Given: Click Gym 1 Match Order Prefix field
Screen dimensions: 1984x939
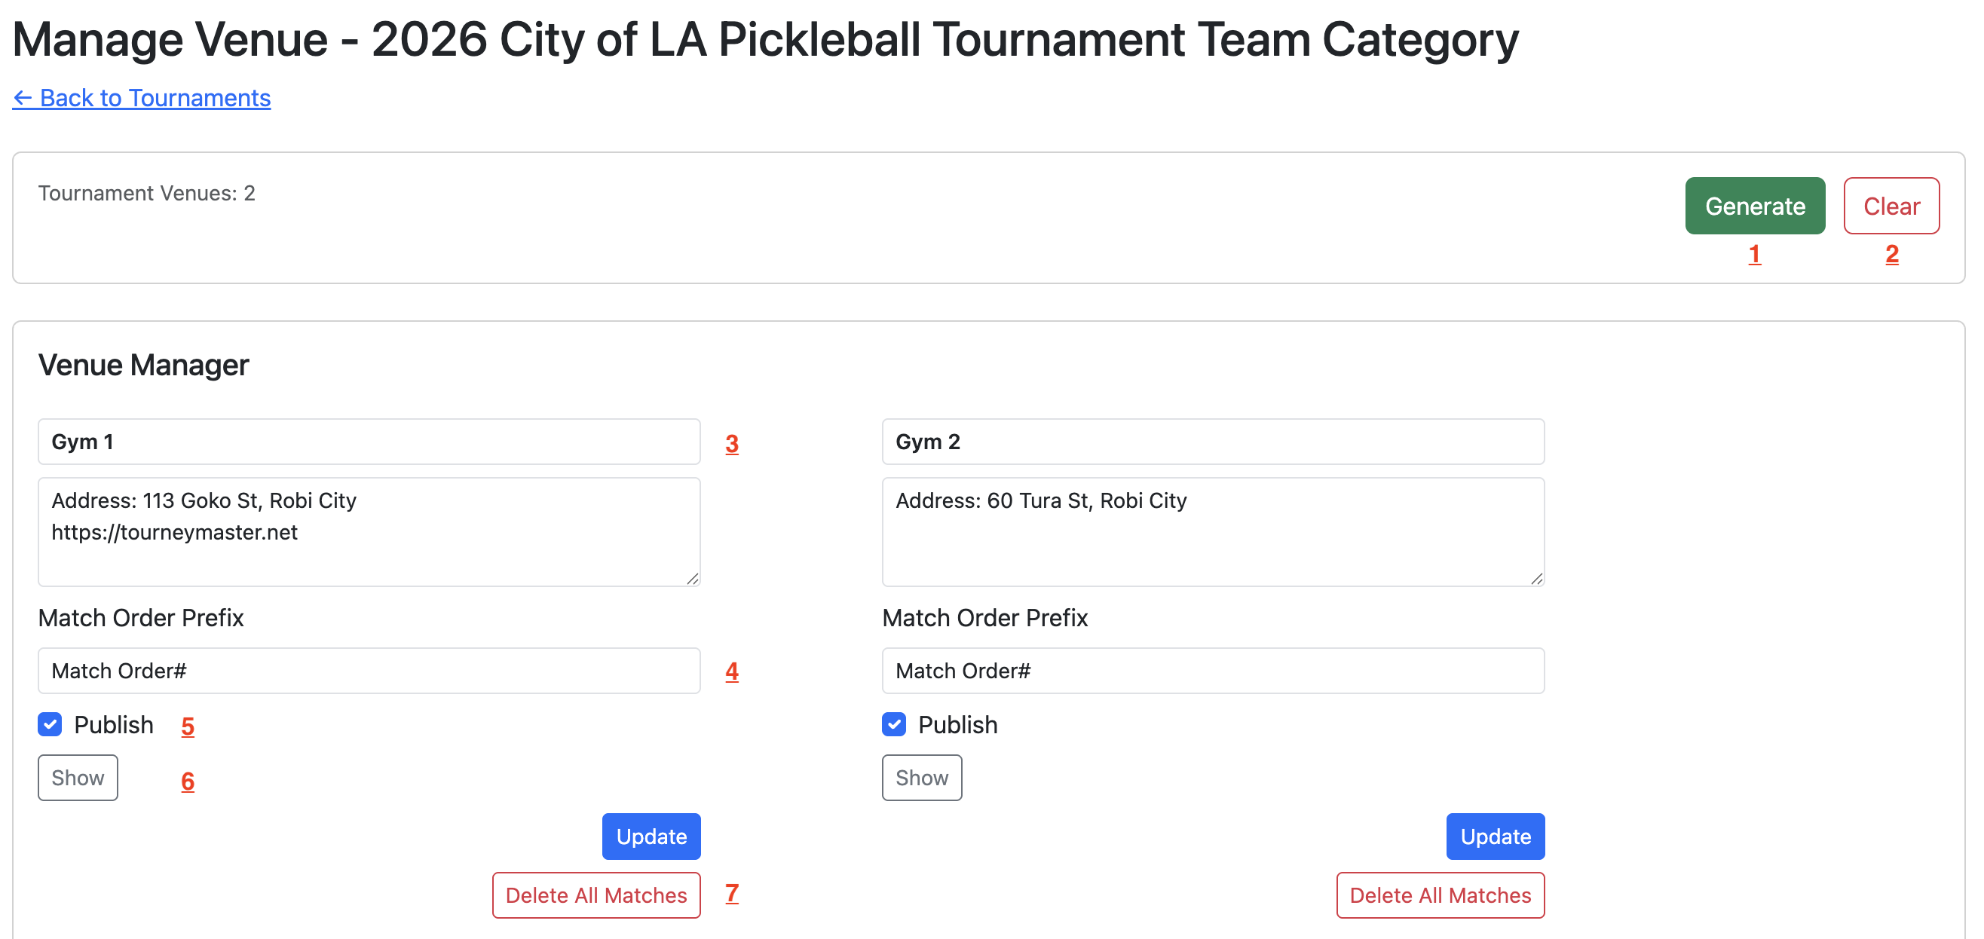Looking at the screenshot, I should pyautogui.click(x=369, y=670).
